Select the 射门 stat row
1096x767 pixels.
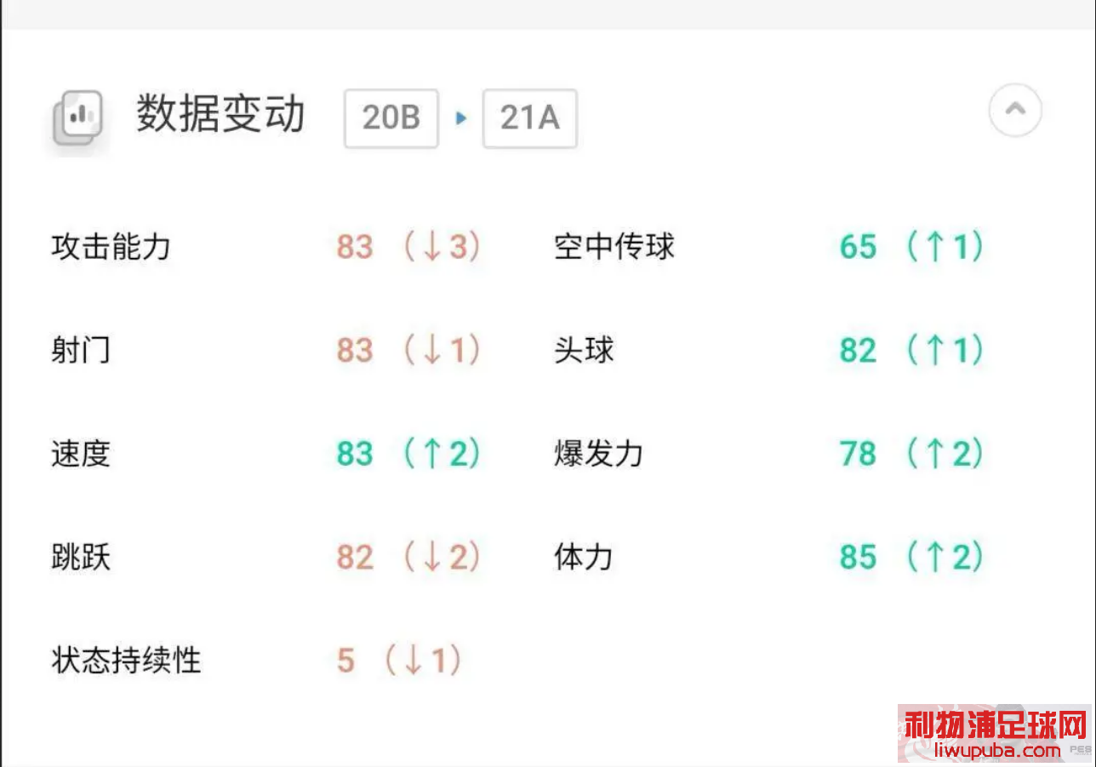265,350
